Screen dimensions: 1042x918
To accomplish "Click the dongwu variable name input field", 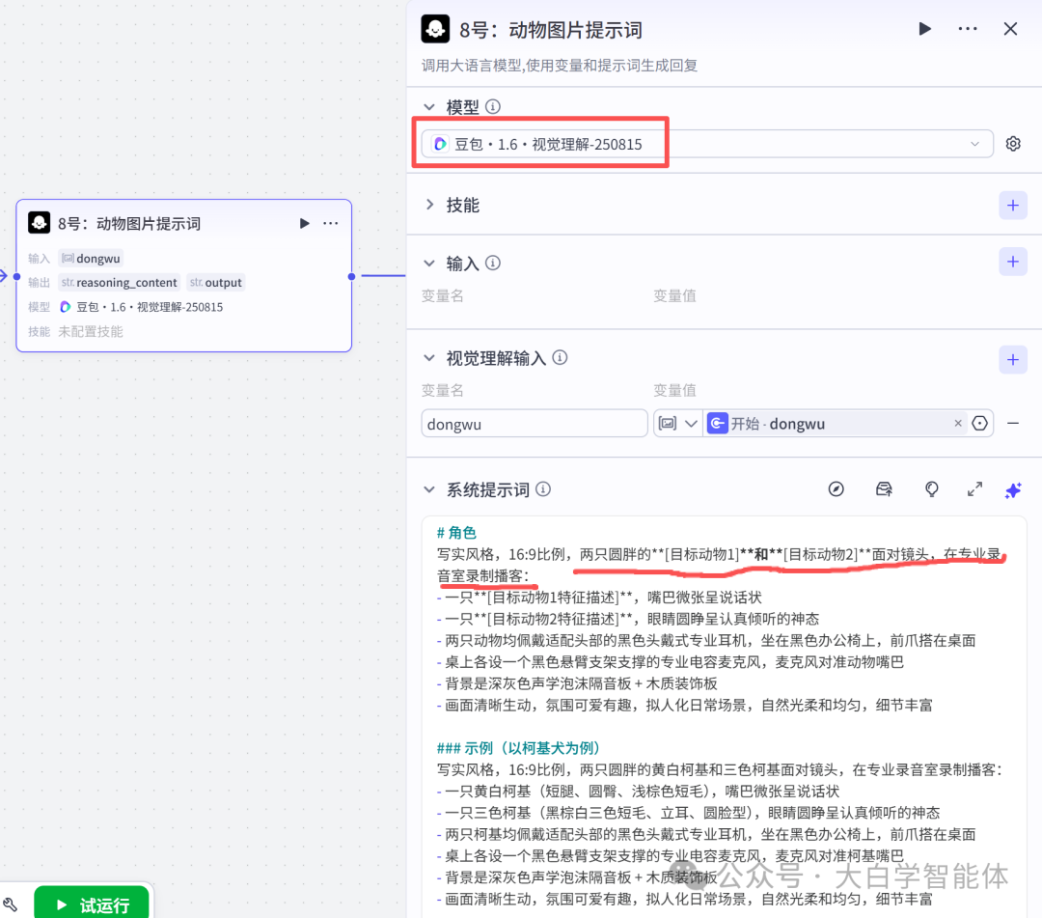I will click(535, 423).
